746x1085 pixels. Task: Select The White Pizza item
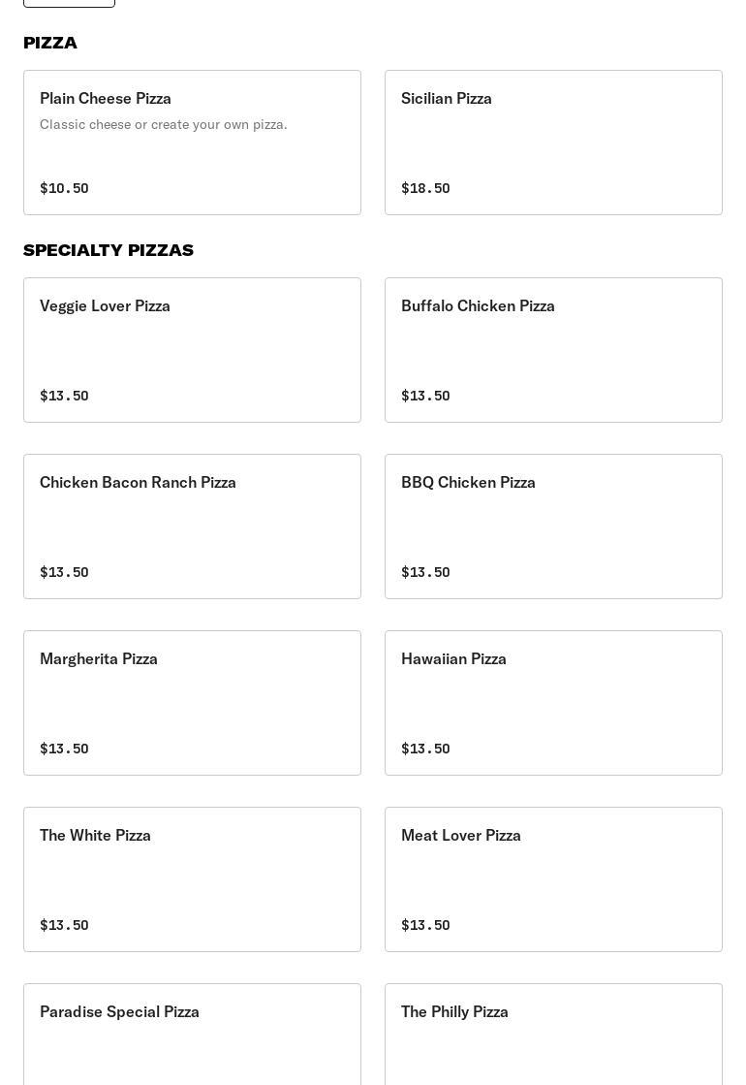click(x=192, y=879)
